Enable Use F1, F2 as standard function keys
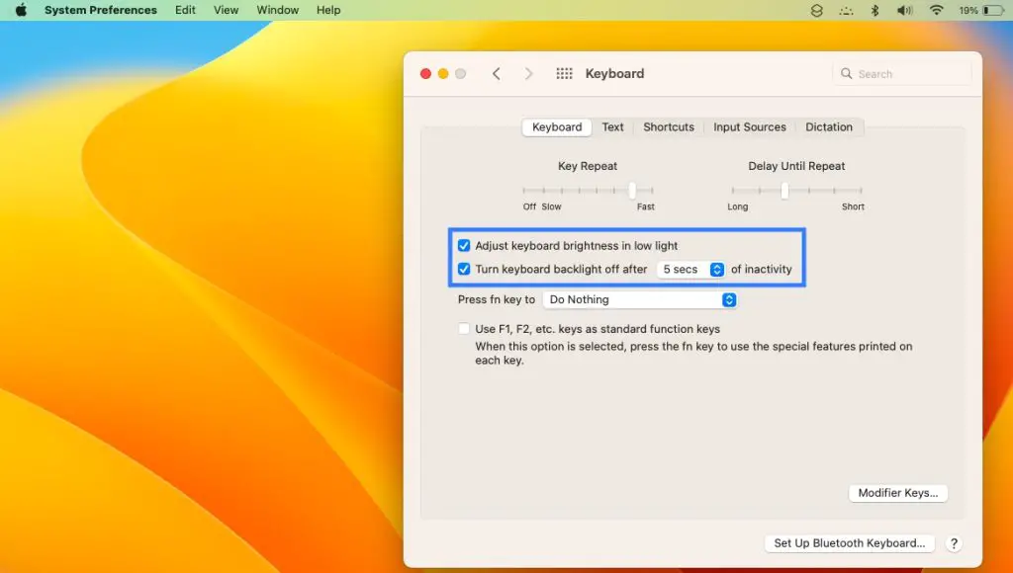The height and width of the screenshot is (573, 1013). click(462, 328)
